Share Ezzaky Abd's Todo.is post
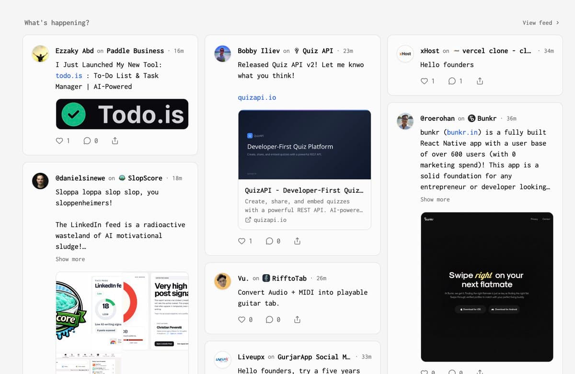The width and height of the screenshot is (575, 374). [x=115, y=141]
